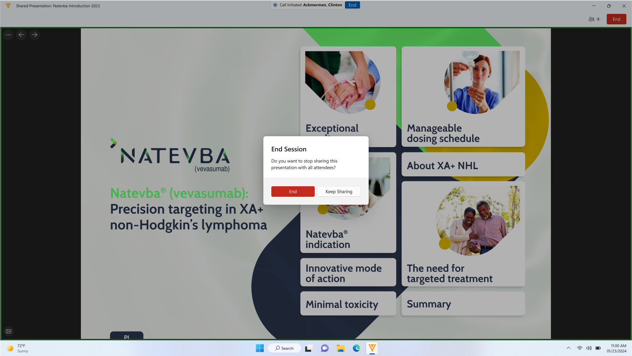Go to the previous slide with the back arrow
632x356 pixels.
(21, 35)
